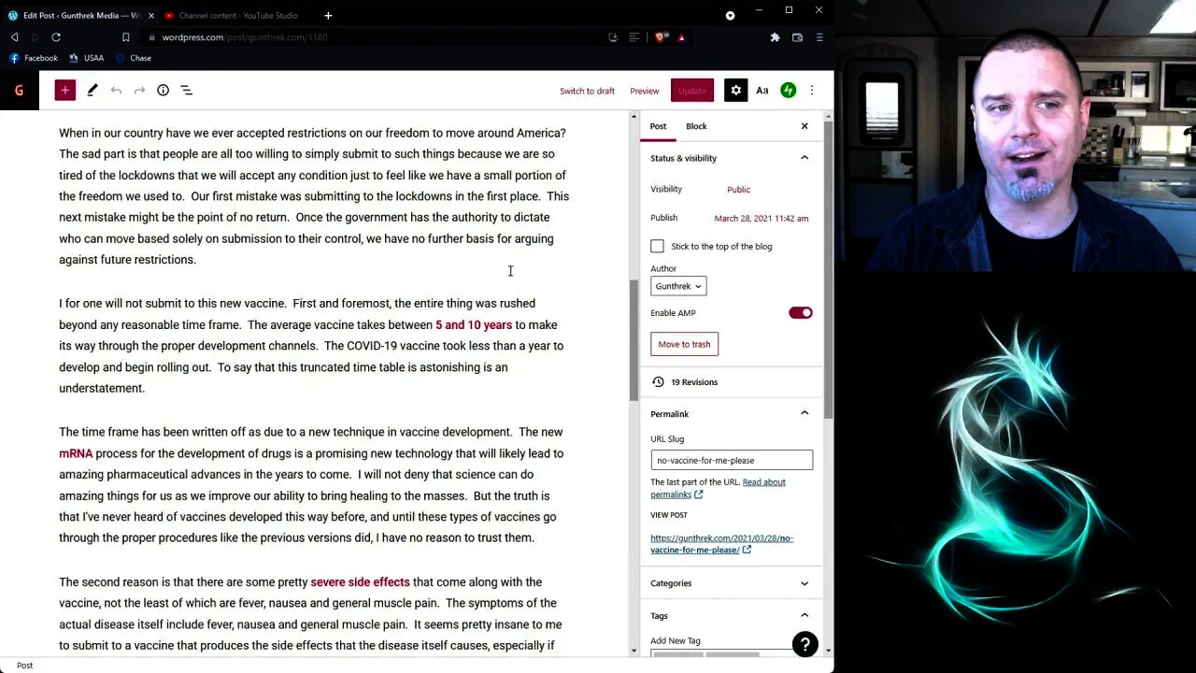Select the pencil Tools icon
This screenshot has height=673, width=1196.
tap(93, 90)
